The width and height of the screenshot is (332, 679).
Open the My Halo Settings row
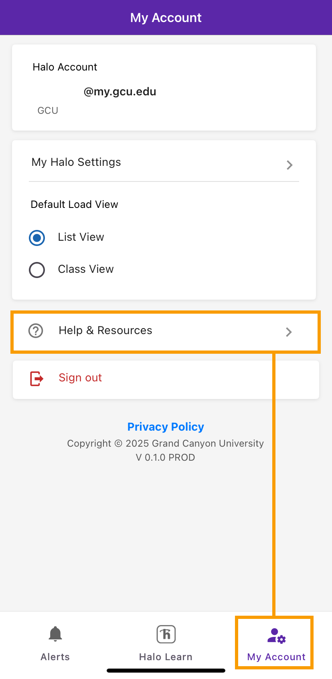coord(76,162)
